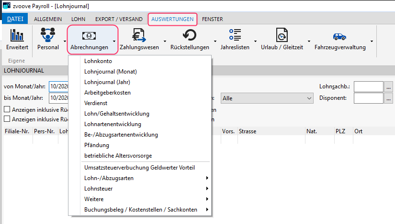Open the Personal reports icon
The width and height of the screenshot is (395, 224).
point(48,36)
